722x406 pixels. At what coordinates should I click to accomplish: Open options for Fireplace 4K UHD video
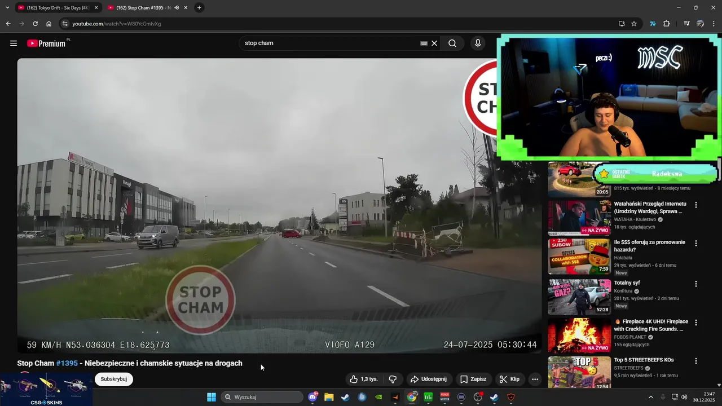[696, 323]
